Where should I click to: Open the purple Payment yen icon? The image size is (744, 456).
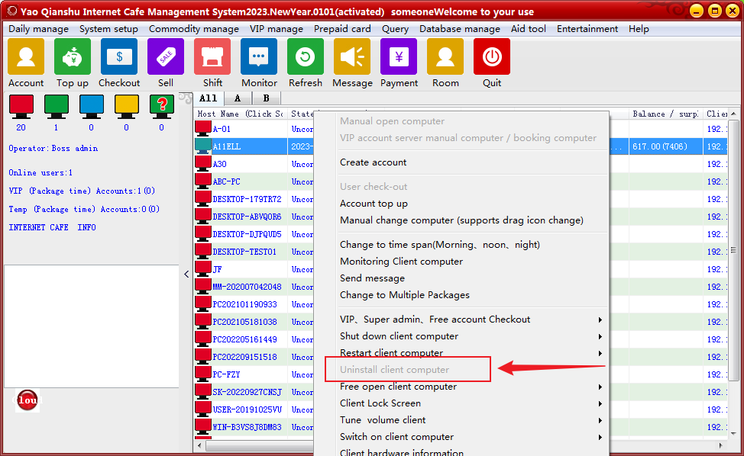[399, 57]
